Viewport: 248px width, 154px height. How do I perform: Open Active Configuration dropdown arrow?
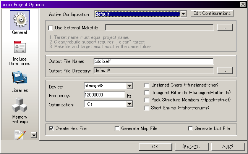tap(183, 14)
